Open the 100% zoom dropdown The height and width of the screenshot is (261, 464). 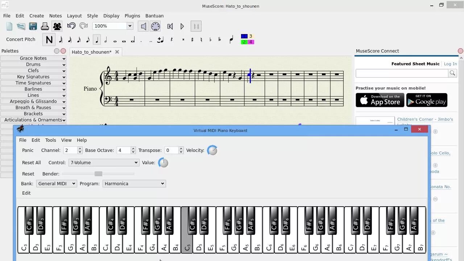129,26
